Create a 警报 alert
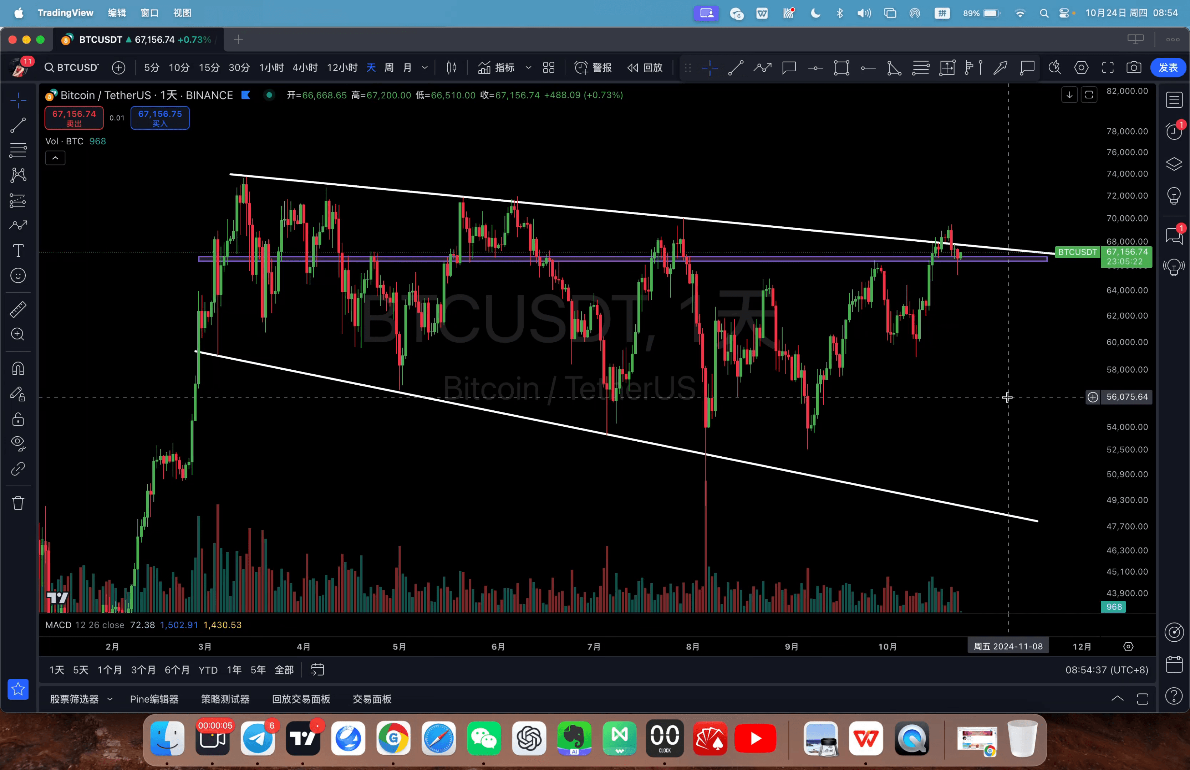 pos(593,67)
